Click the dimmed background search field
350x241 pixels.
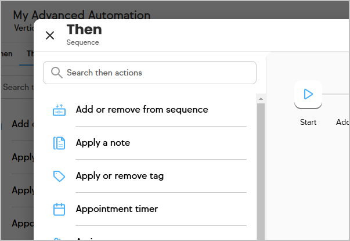pos(17,87)
